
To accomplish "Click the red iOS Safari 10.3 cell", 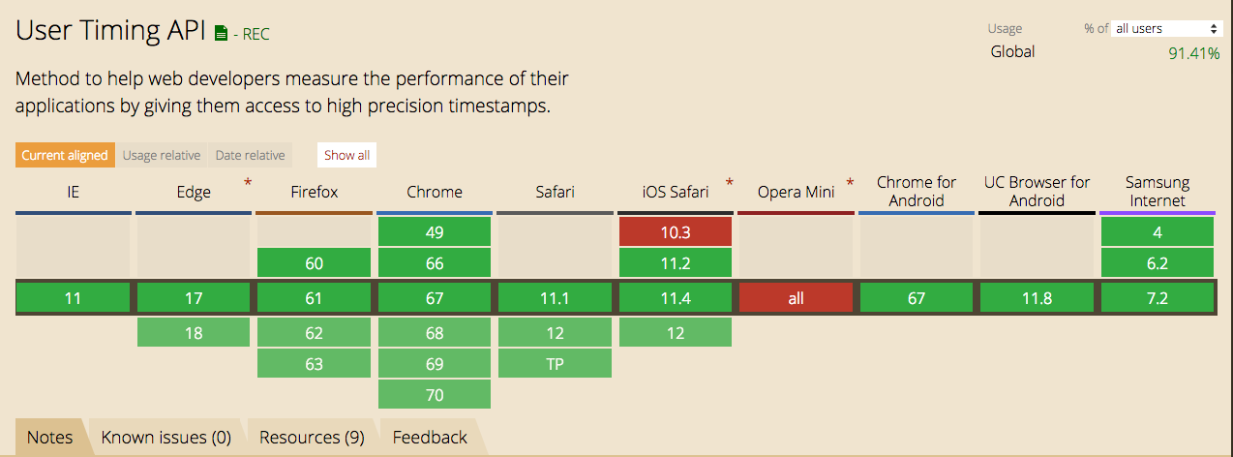I will pos(676,232).
